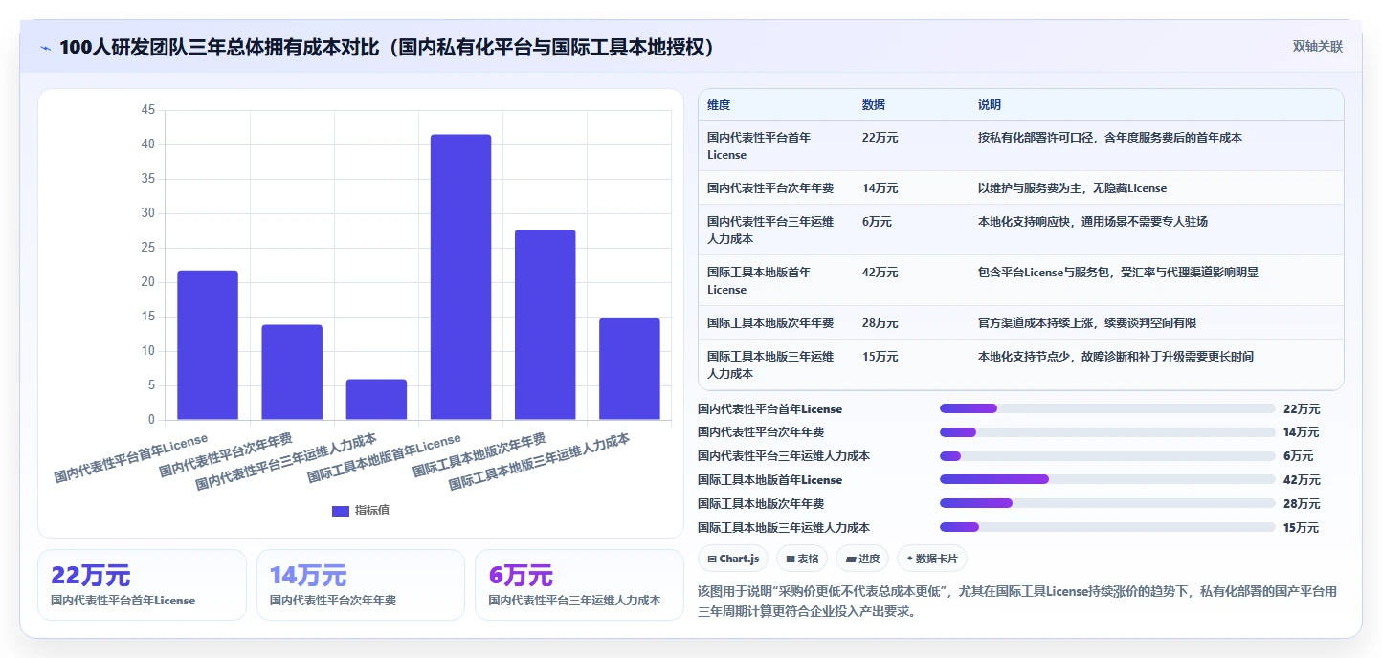Click the y-axis label 25 on the chart

[147, 248]
